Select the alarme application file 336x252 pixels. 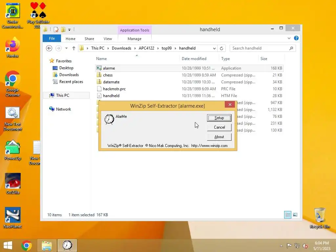[189, 68]
